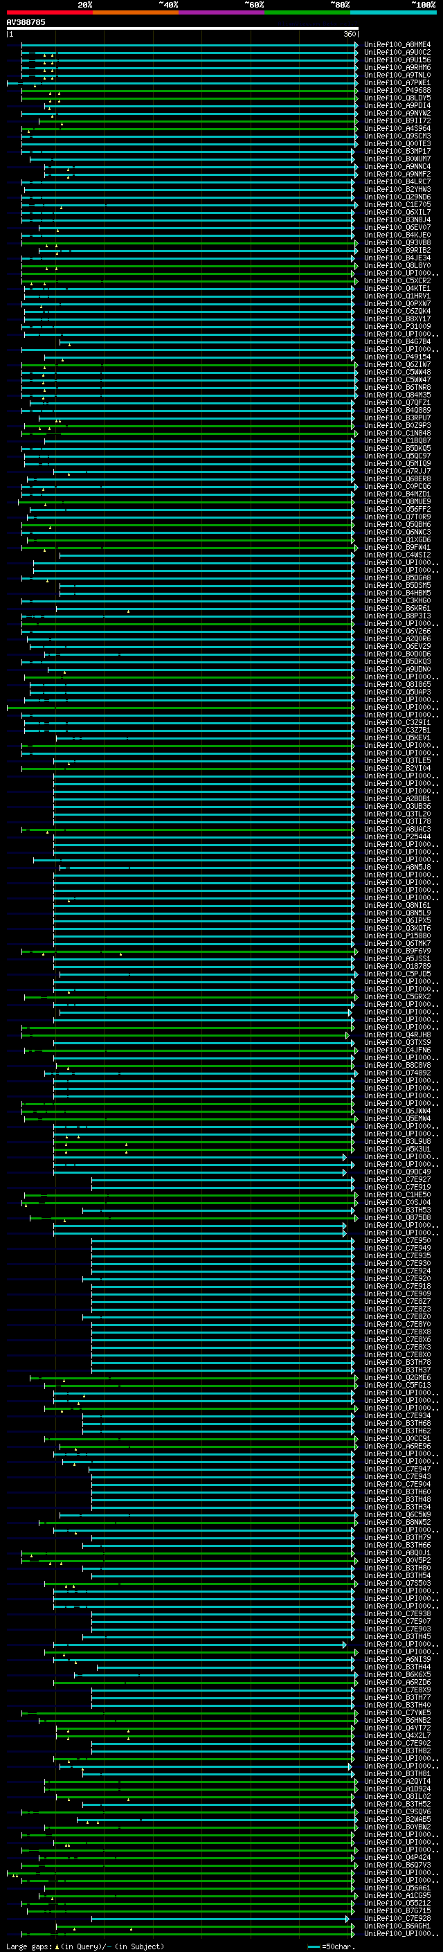Open hit UniRef100_A9U0C2
This screenshot has width=443, height=1952.
(x=397, y=53)
